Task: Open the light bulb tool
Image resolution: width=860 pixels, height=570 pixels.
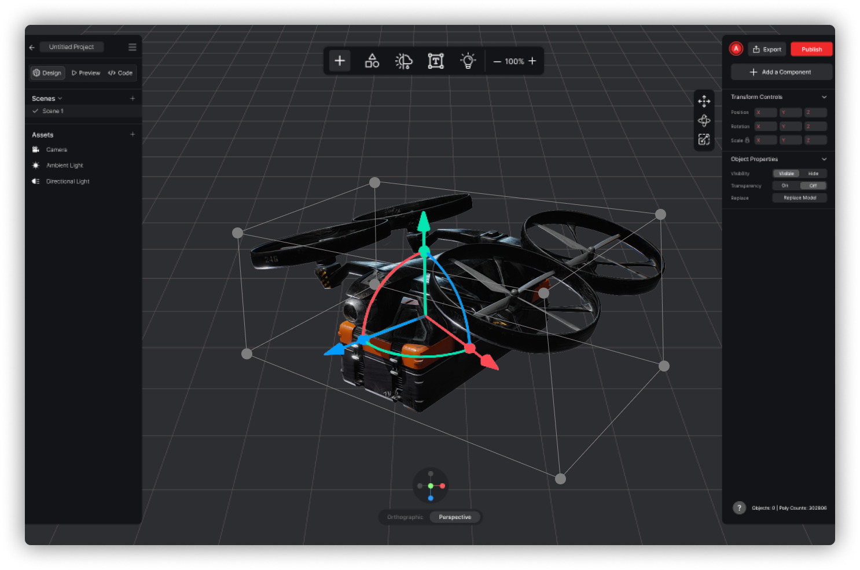Action: (x=467, y=60)
